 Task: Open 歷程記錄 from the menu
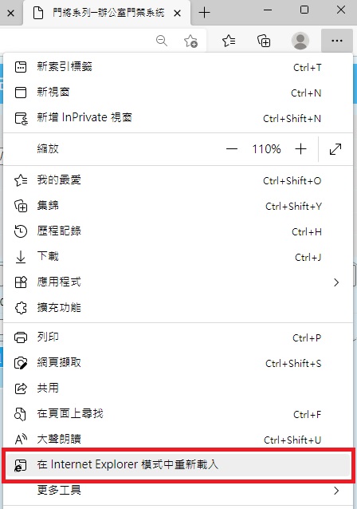tap(178, 231)
